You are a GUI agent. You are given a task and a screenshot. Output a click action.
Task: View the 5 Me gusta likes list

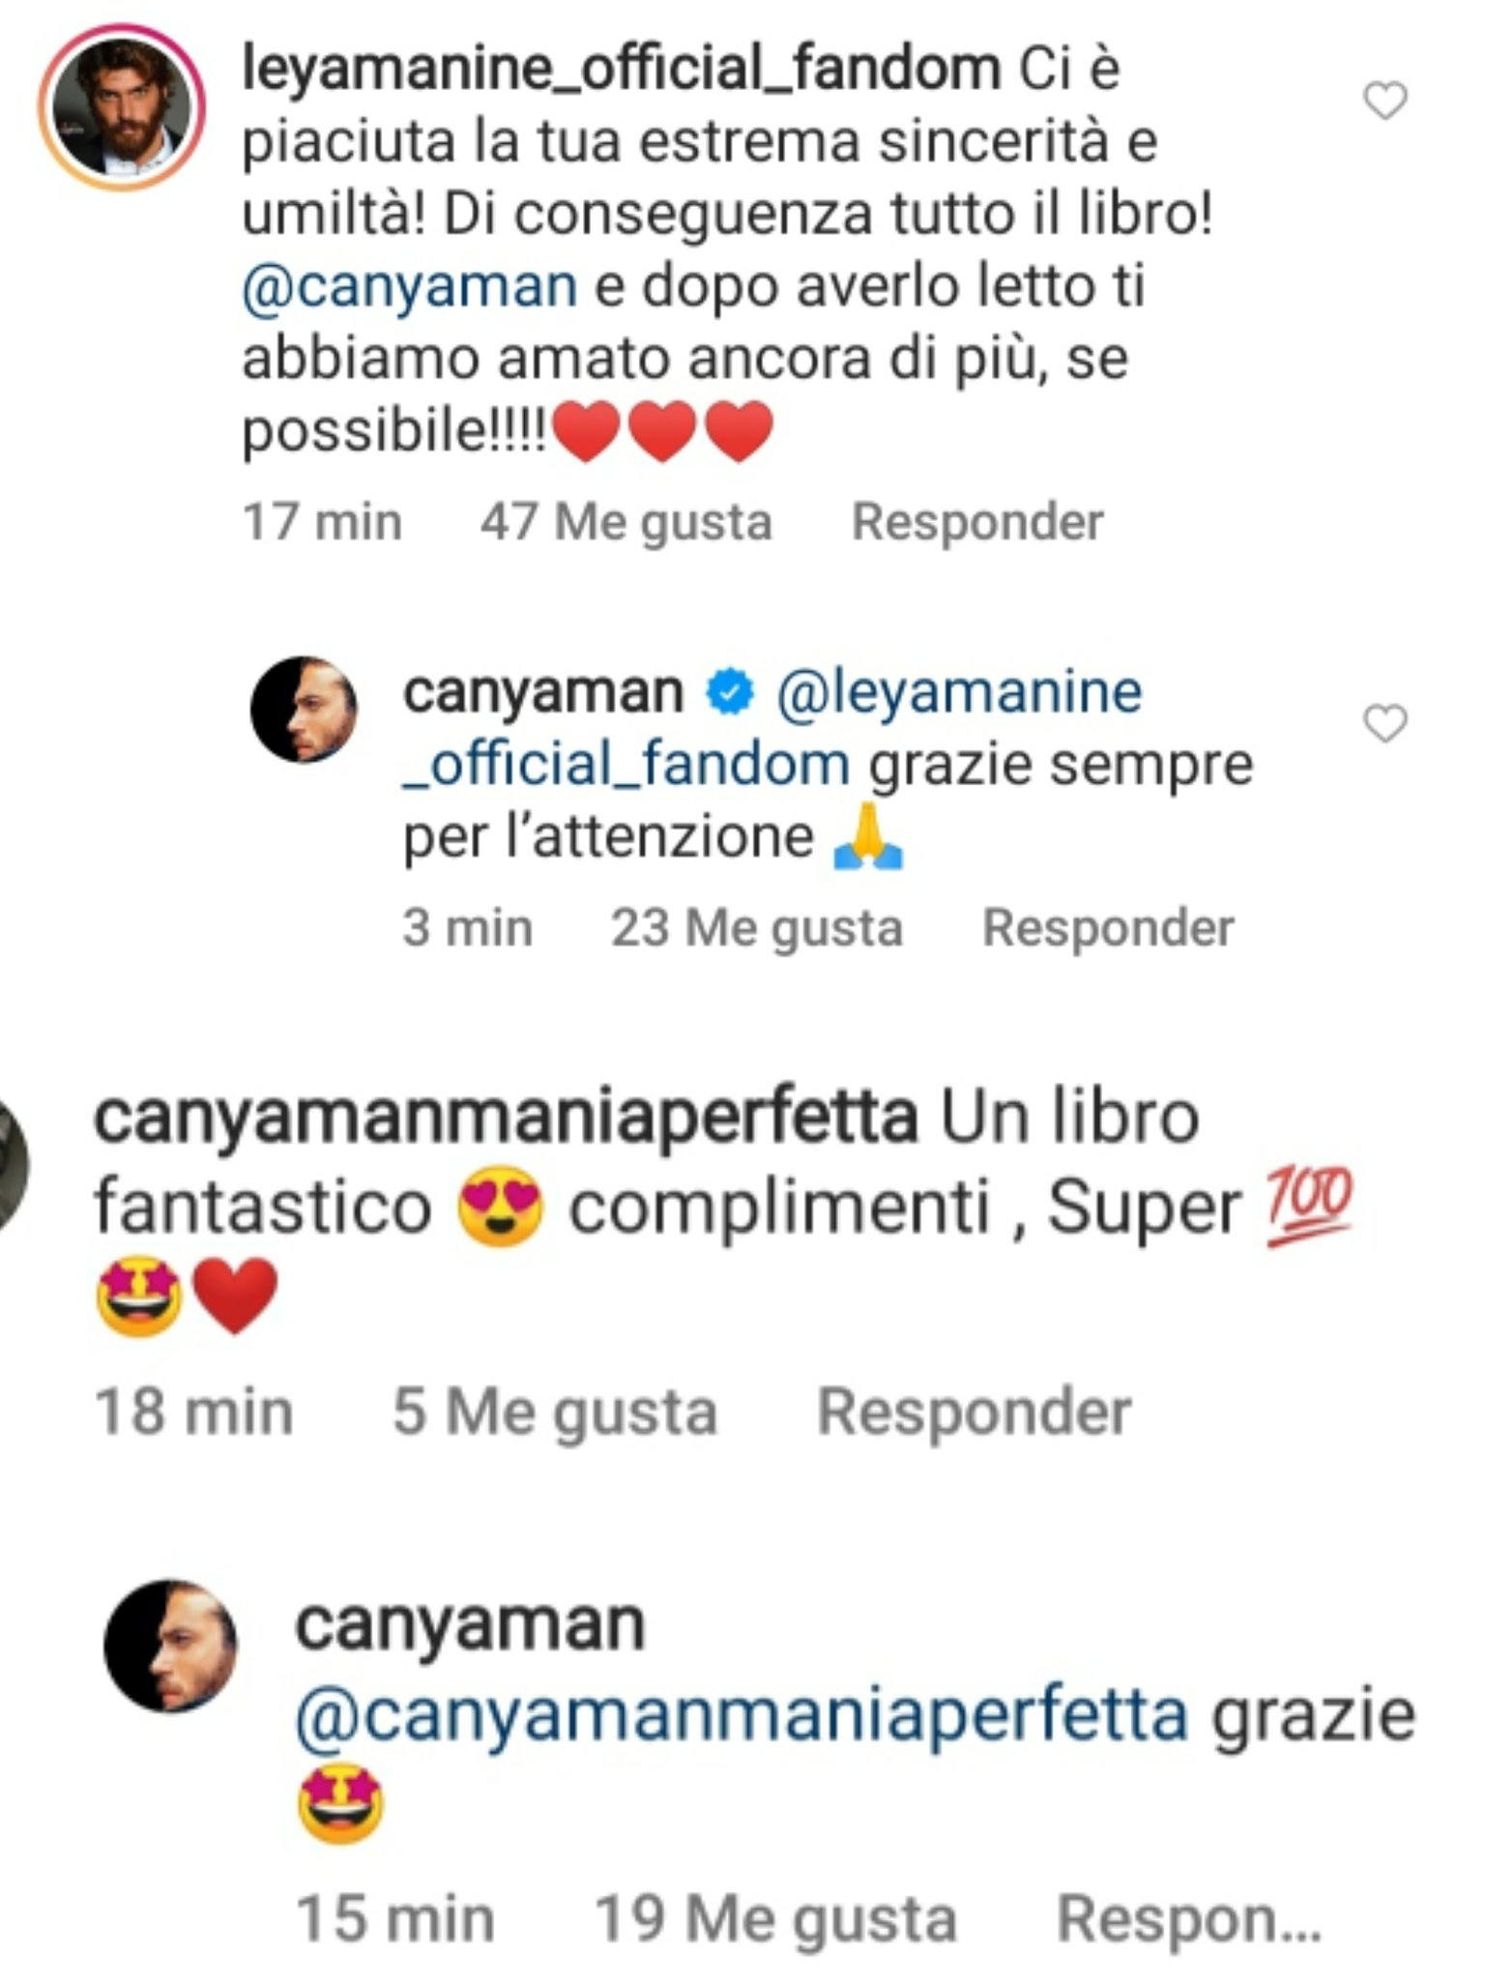point(555,1412)
